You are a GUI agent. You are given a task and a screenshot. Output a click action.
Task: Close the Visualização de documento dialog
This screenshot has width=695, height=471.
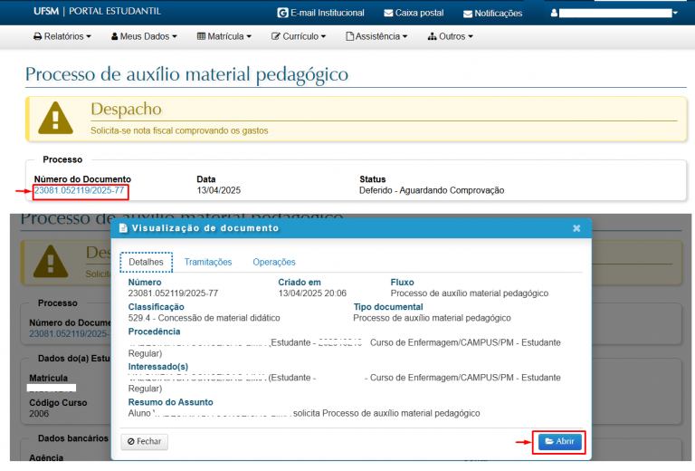(x=576, y=228)
